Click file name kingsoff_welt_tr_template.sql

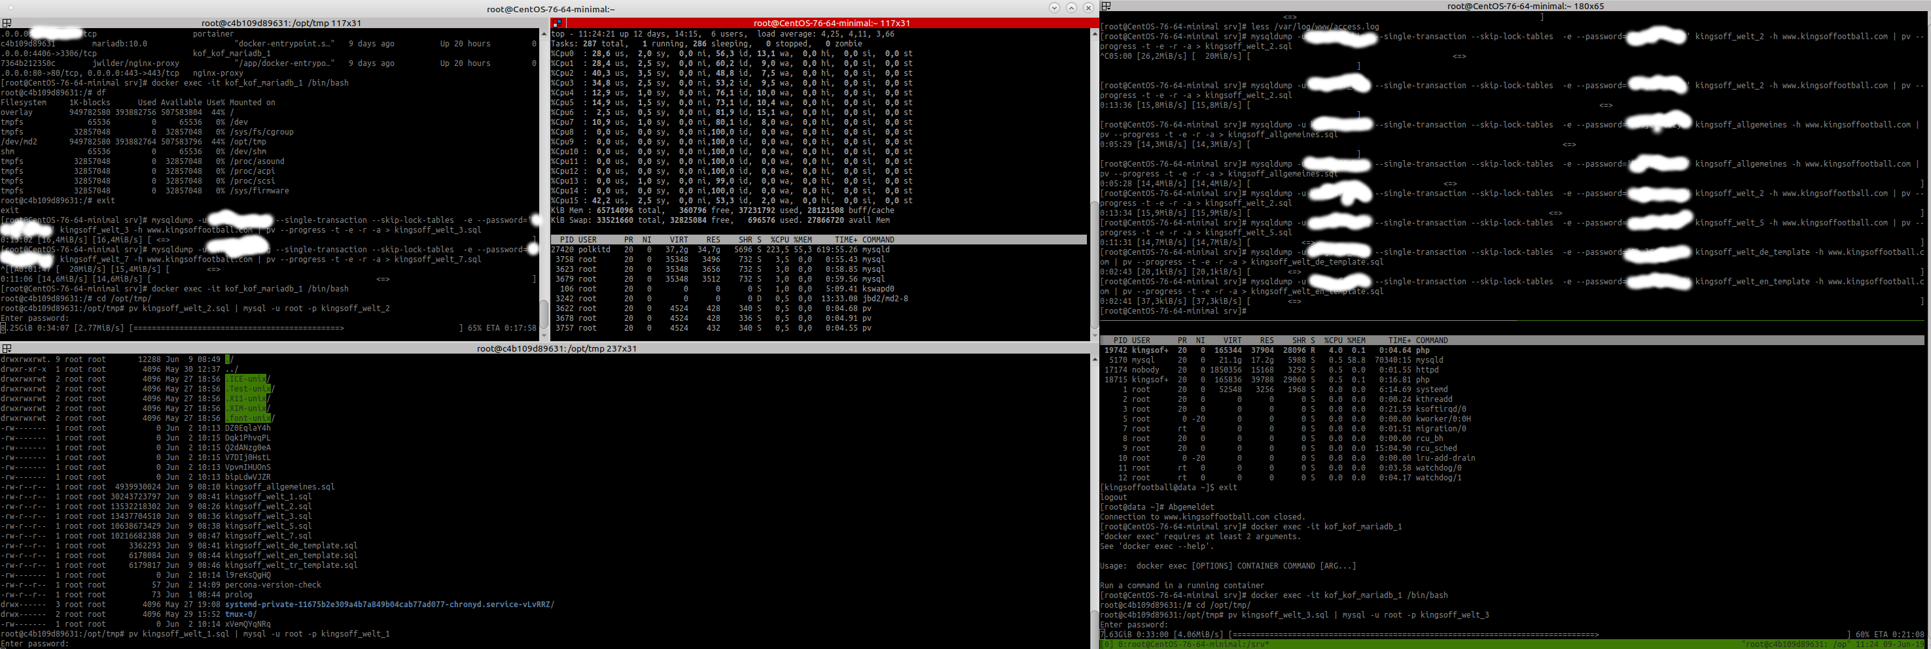coord(291,565)
